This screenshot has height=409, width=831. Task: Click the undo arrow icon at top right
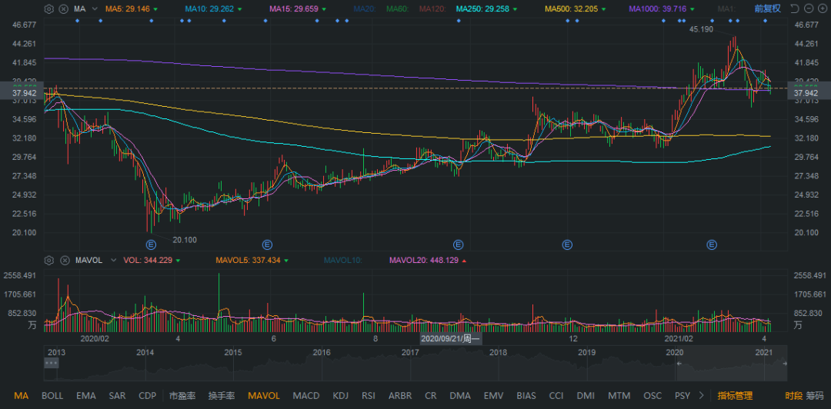point(794,8)
